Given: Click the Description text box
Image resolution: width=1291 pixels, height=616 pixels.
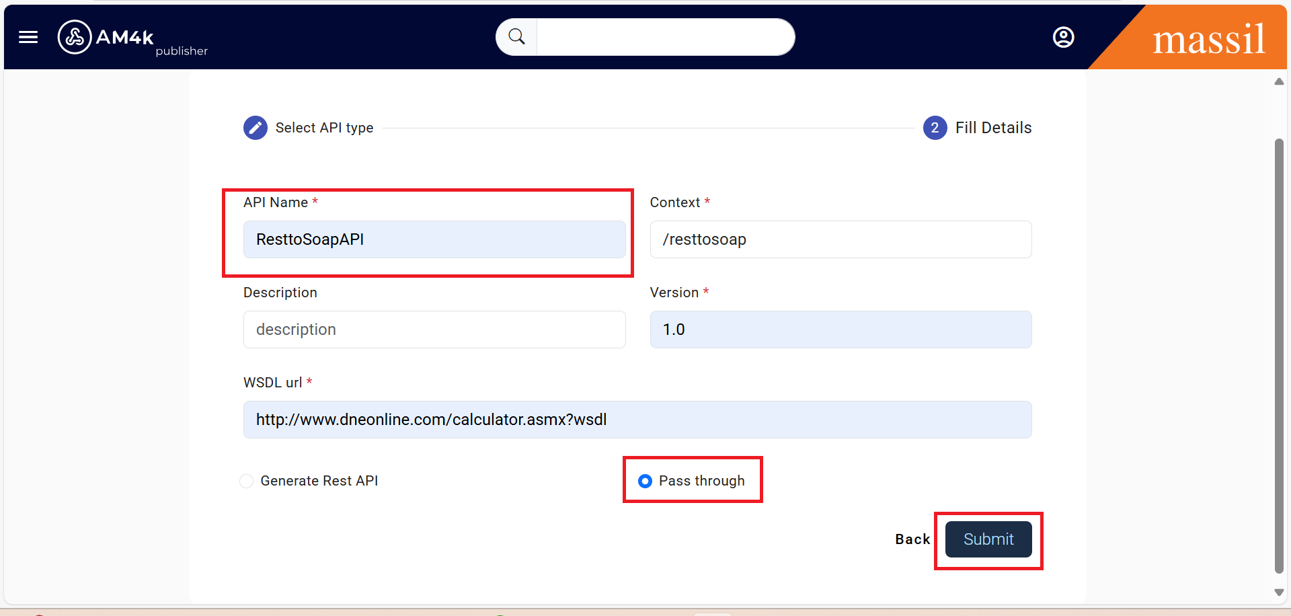Looking at the screenshot, I should coord(434,330).
